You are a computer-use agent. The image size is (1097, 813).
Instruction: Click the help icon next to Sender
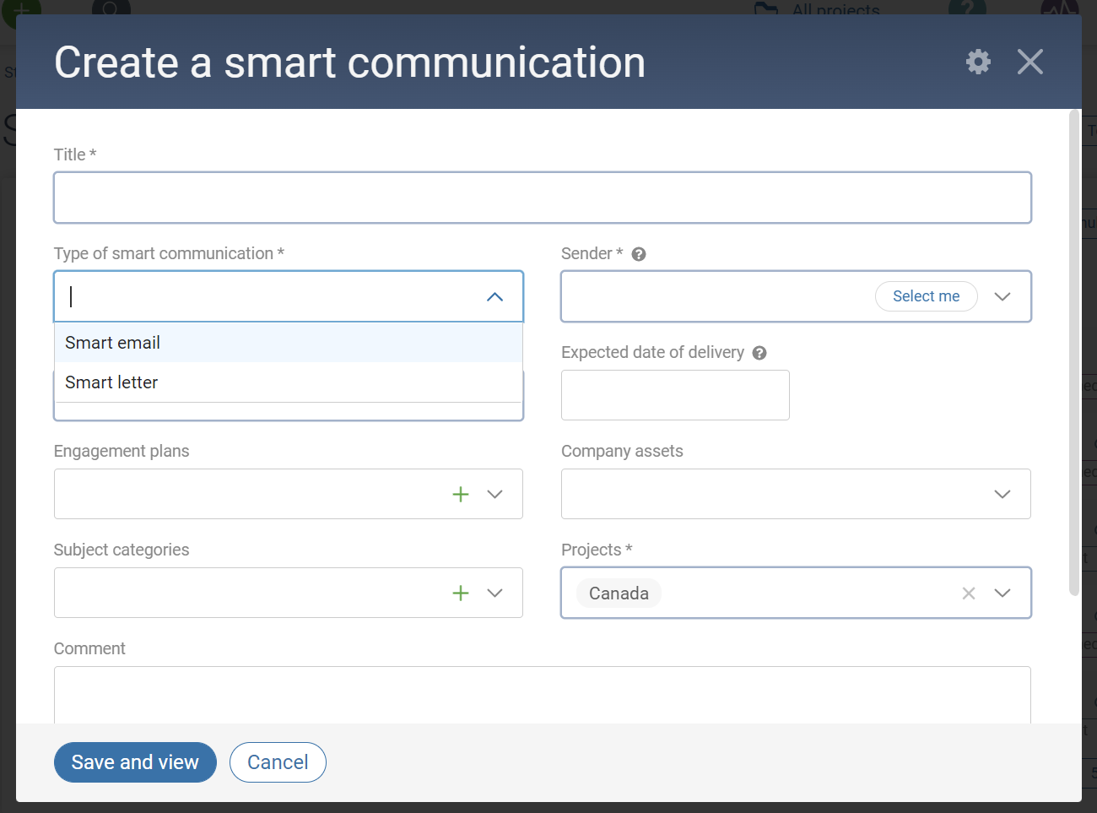(639, 253)
